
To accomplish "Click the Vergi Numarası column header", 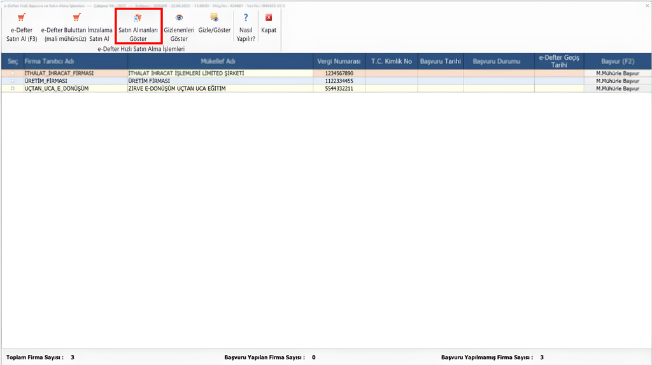I will [339, 61].
